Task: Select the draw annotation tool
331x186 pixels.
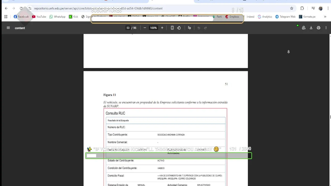Action: (189, 28)
